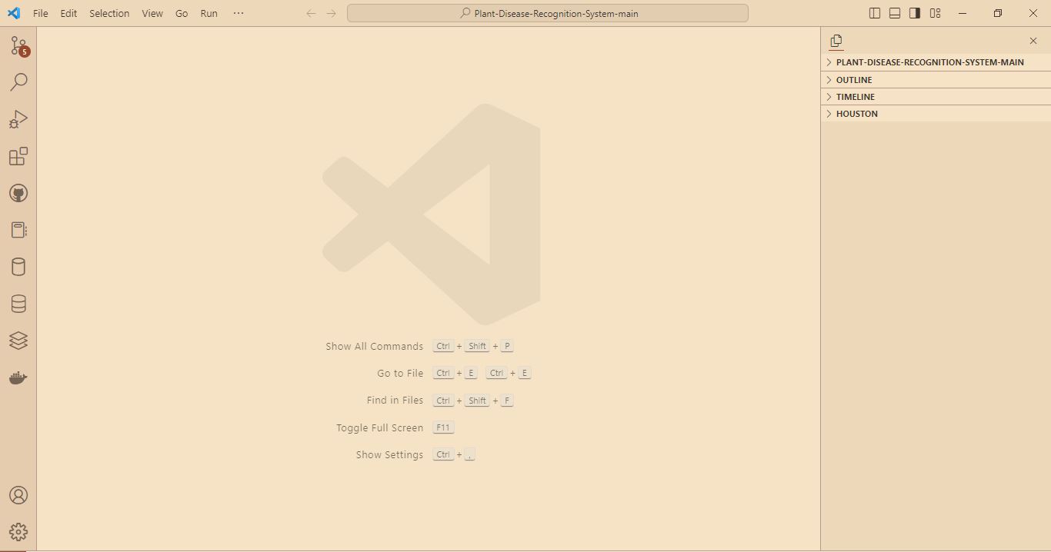1051x552 pixels.
Task: Open Customize Layout button
Action: tap(935, 13)
